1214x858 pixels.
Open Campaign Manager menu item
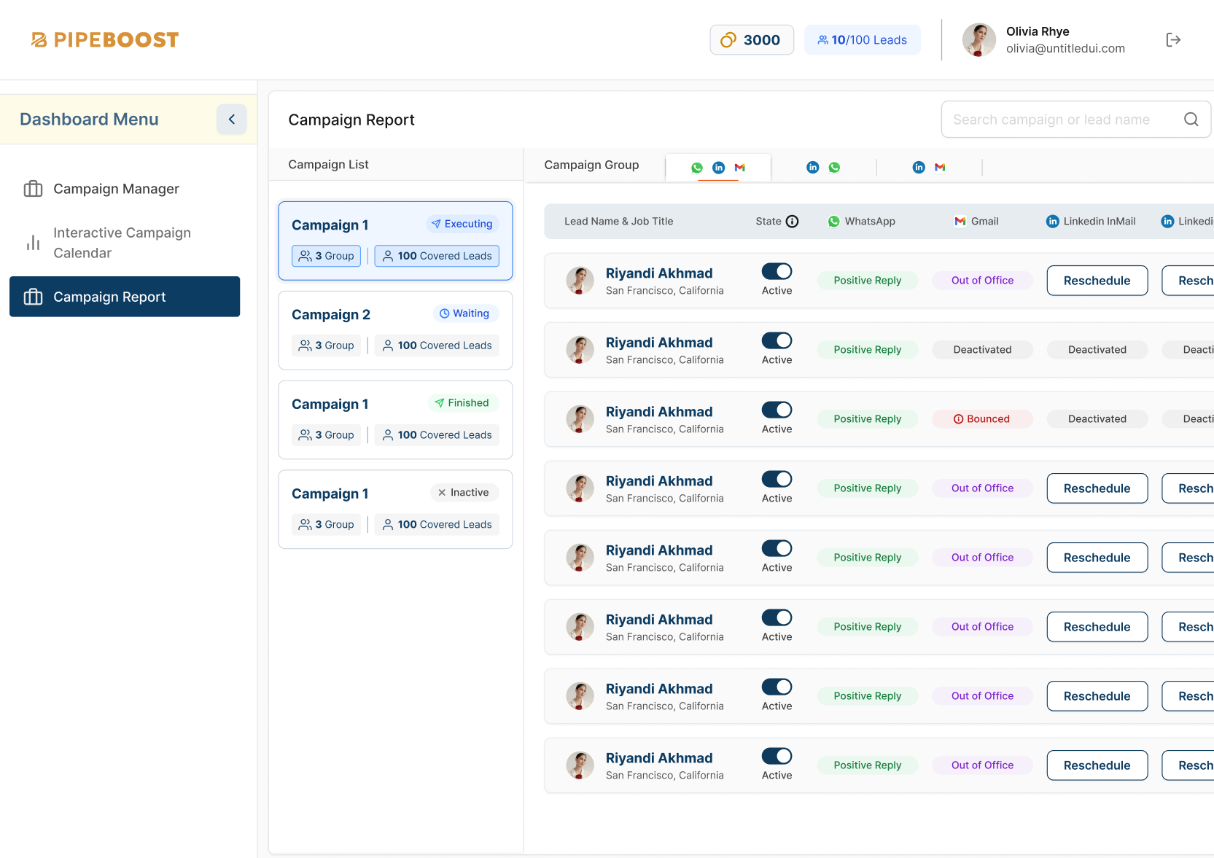coord(125,189)
